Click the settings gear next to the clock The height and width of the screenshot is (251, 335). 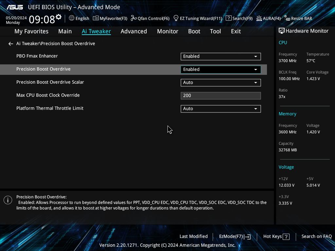pyautogui.click(x=58, y=17)
